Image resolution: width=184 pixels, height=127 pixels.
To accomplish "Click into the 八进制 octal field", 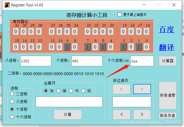I will pyautogui.click(x=36, y=61).
